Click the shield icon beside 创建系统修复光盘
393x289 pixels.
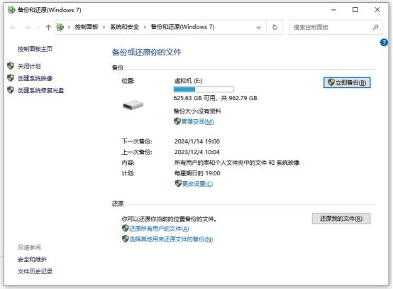pos(11,90)
